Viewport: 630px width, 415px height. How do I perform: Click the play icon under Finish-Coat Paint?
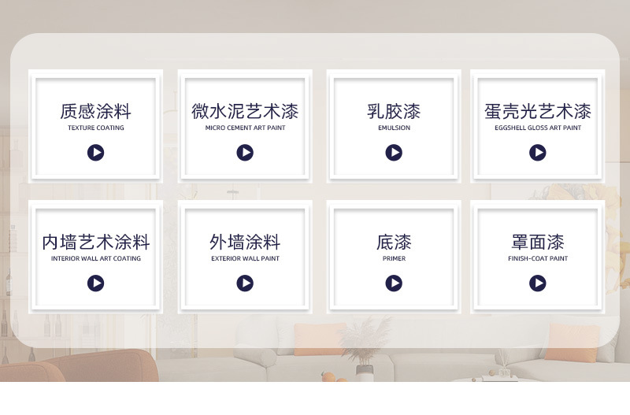click(538, 283)
